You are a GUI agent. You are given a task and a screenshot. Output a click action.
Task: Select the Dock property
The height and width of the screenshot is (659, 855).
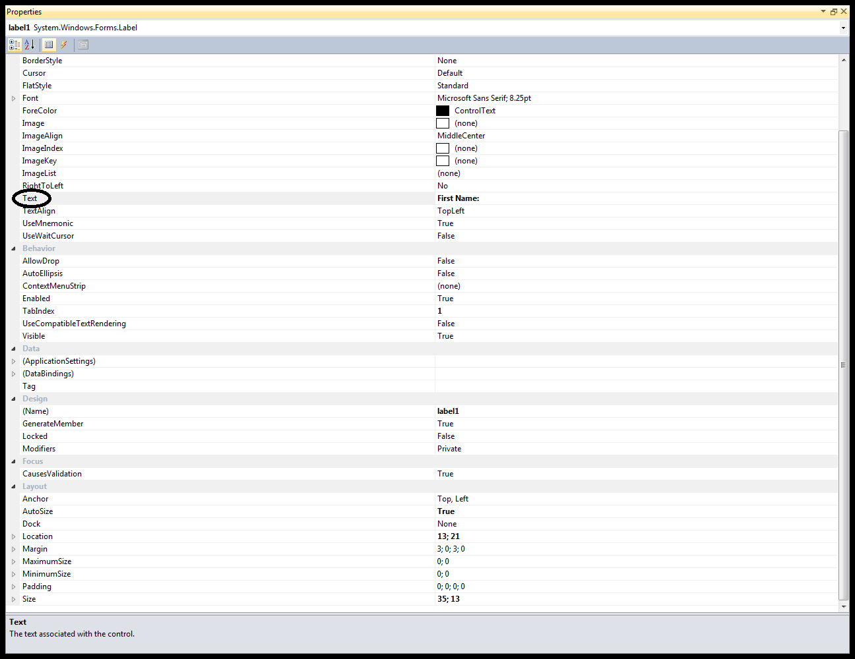click(x=32, y=524)
